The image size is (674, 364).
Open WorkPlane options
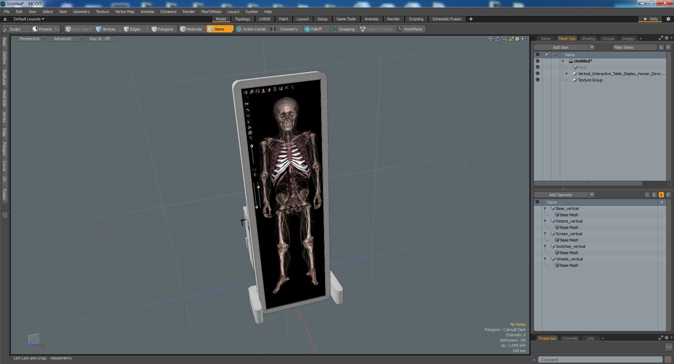pyautogui.click(x=410, y=29)
